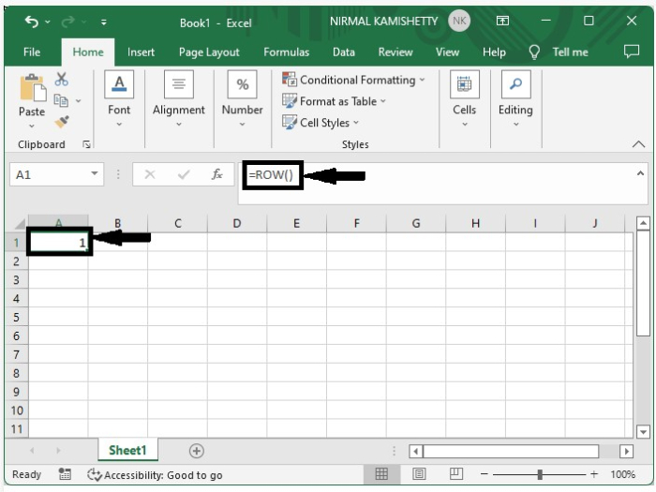The height and width of the screenshot is (492, 656).
Task: Switch to the Insert tab
Action: (141, 52)
